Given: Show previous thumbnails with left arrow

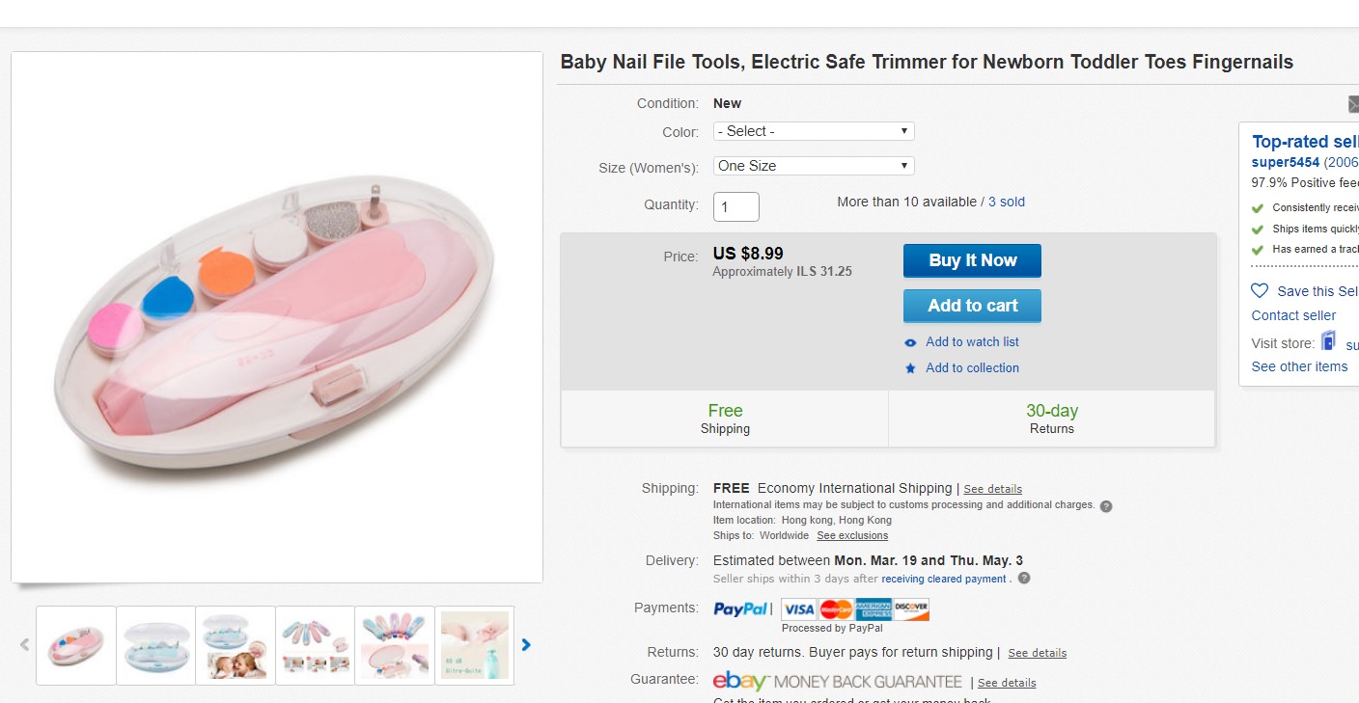Looking at the screenshot, I should tap(25, 645).
